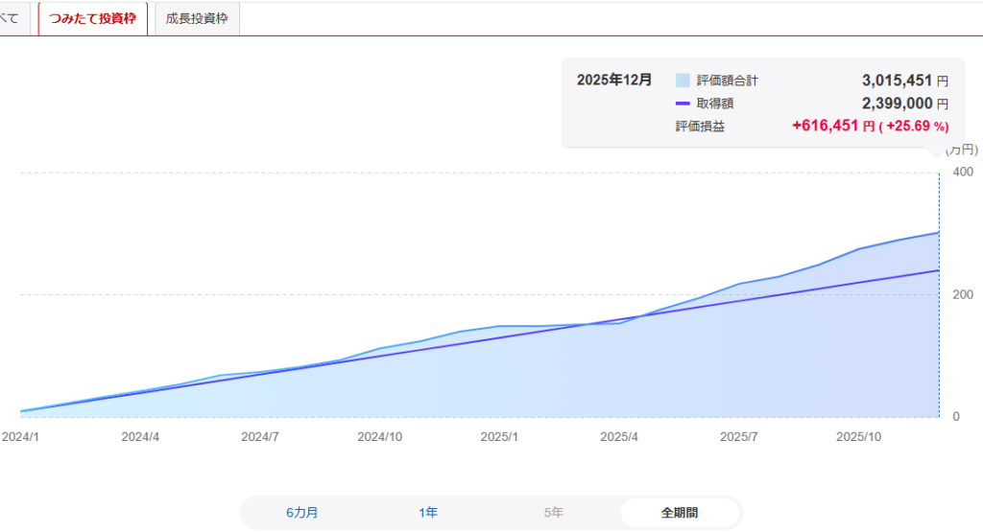Click the 評価損益 label in tooltip

[700, 126]
